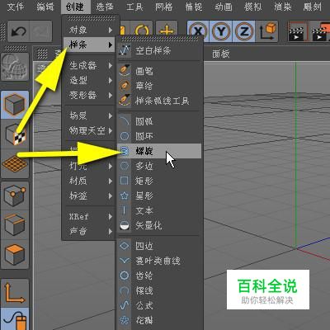The height and width of the screenshot is (330, 330).
Task: Open the 雕刻 menu
Action: (313, 7)
